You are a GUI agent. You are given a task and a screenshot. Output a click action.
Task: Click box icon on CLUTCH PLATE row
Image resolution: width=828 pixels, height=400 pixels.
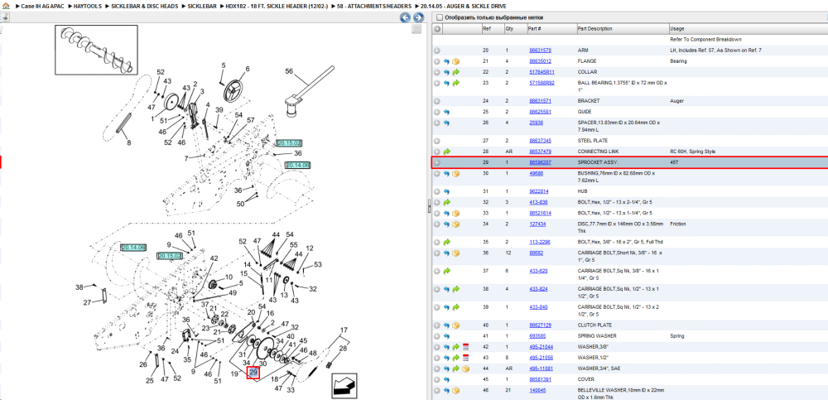click(456, 325)
